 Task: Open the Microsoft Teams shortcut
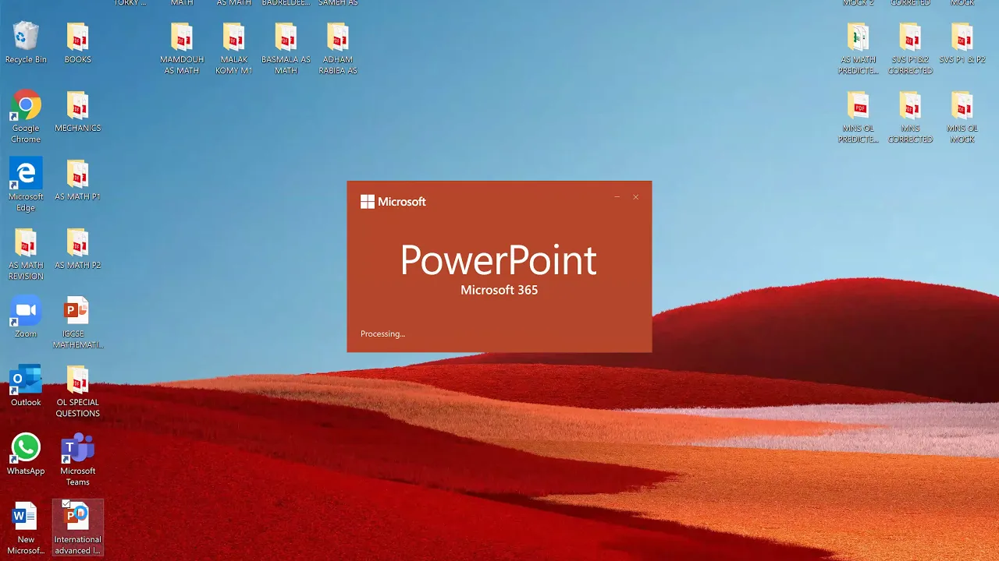pos(77,460)
